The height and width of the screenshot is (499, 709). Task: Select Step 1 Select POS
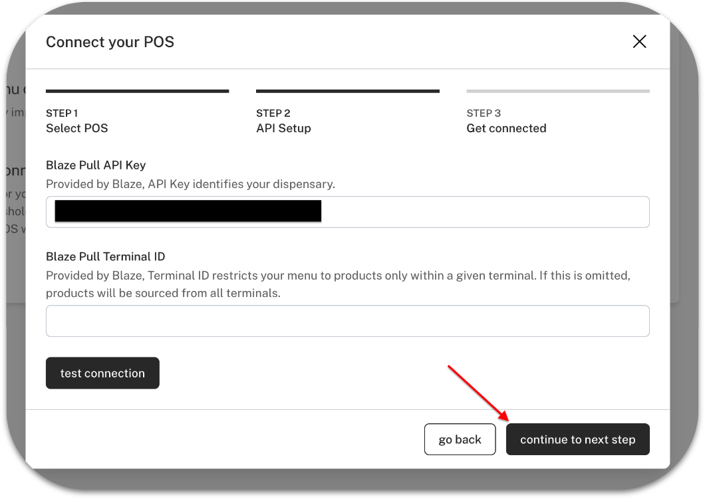[76, 122]
